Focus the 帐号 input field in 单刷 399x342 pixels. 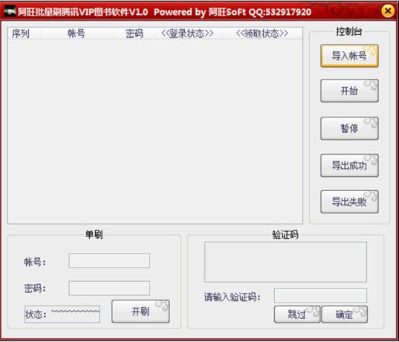point(109,260)
